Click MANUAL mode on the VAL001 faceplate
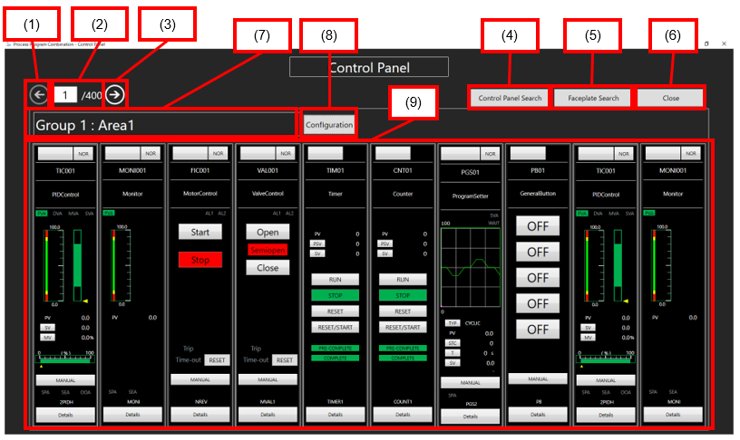The image size is (740, 440). [x=268, y=379]
